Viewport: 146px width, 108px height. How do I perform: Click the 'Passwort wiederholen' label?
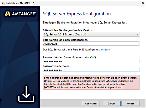tap(56, 66)
